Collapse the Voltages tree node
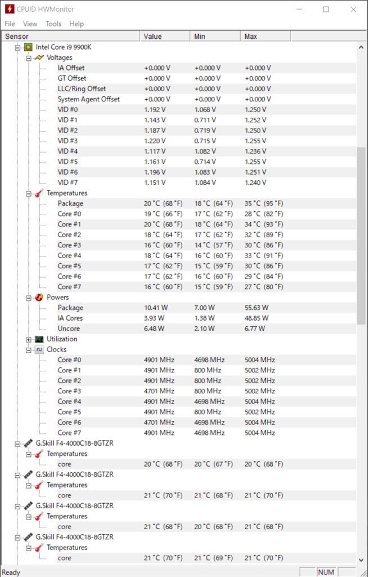 pyautogui.click(x=29, y=57)
